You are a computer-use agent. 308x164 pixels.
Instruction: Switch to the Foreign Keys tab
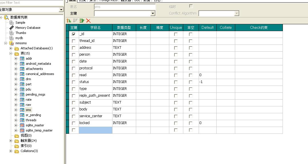(108, 1)
